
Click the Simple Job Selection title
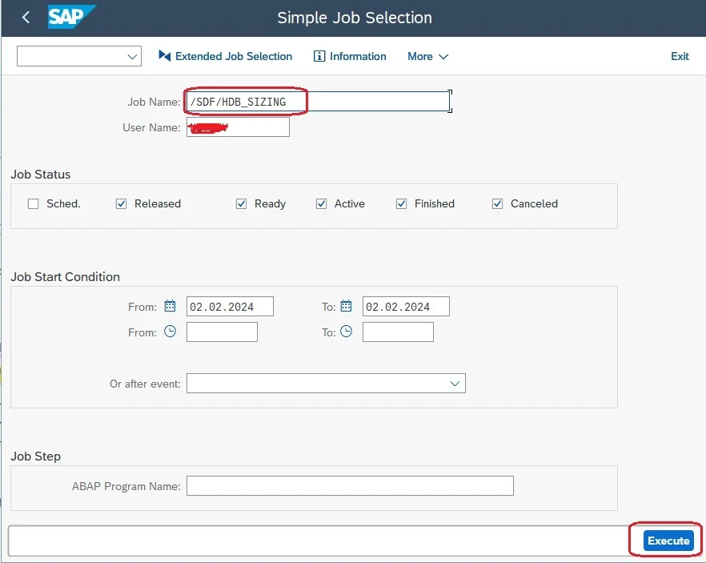[x=355, y=18]
